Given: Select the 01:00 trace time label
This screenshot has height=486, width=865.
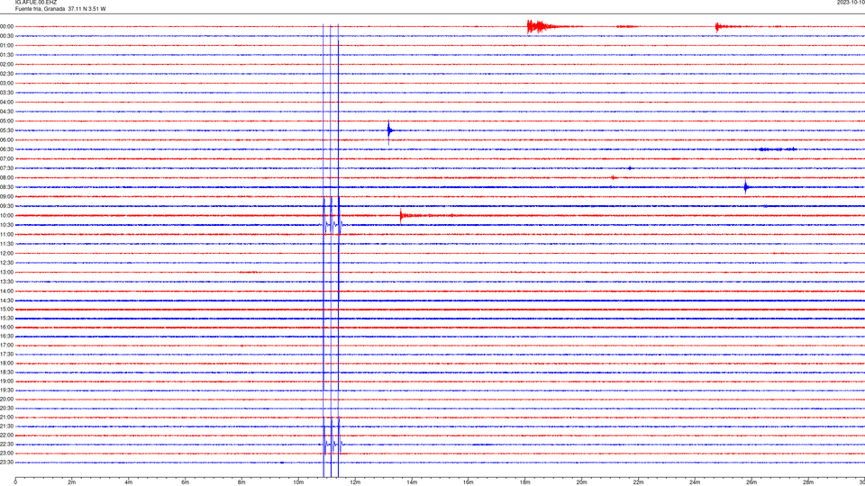Looking at the screenshot, I should (x=6, y=45).
